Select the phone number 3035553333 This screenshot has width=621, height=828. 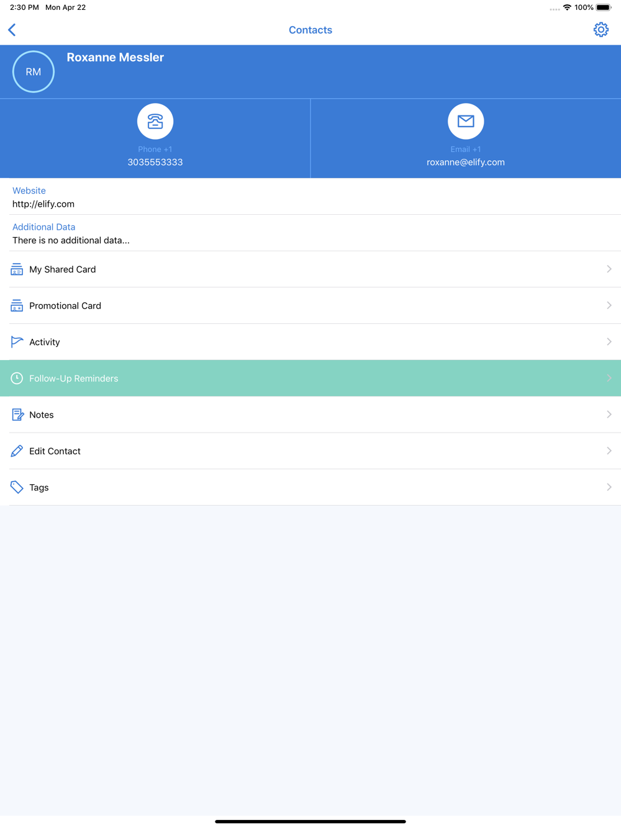[155, 162]
